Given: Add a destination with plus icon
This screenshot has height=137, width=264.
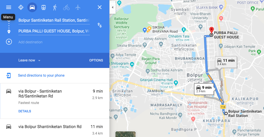Looking at the screenshot, I should pyautogui.click(x=9, y=42).
